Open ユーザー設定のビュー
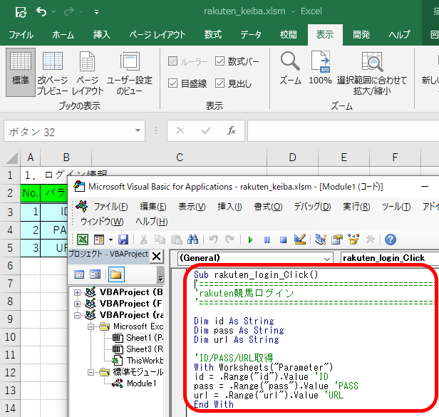 click(x=130, y=72)
